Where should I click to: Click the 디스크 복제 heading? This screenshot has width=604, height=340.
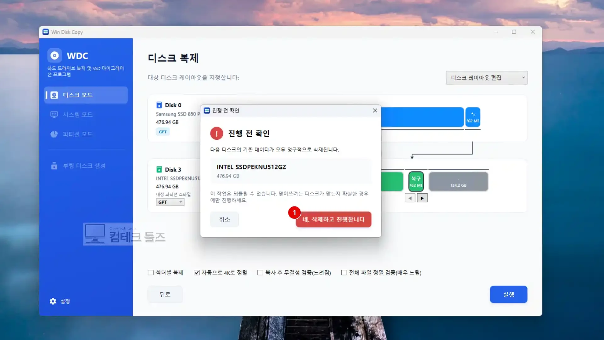click(173, 58)
